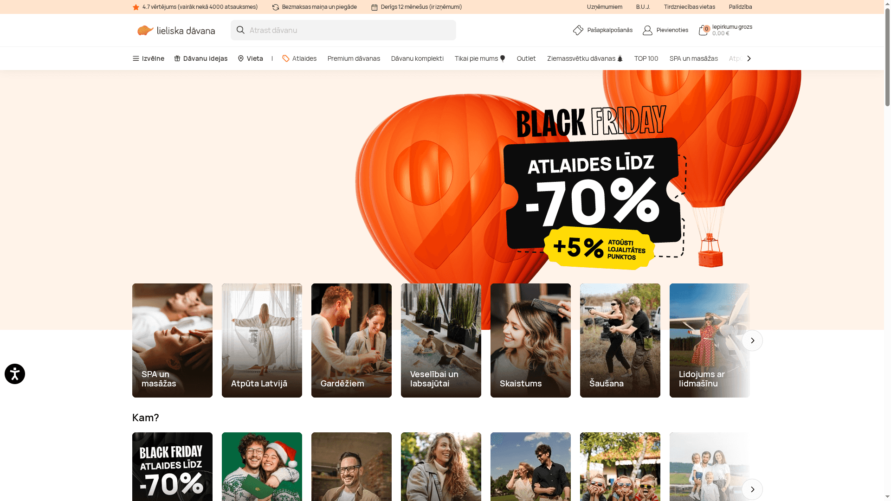This screenshot has width=891, height=501.
Task: Switch to the Outlet section
Action: pos(526,58)
